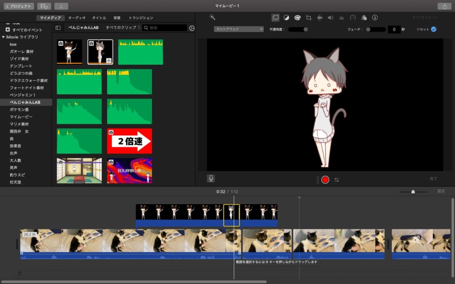455x284 pixels.
Task: Open the speed adjustment tool
Action: coord(353,18)
